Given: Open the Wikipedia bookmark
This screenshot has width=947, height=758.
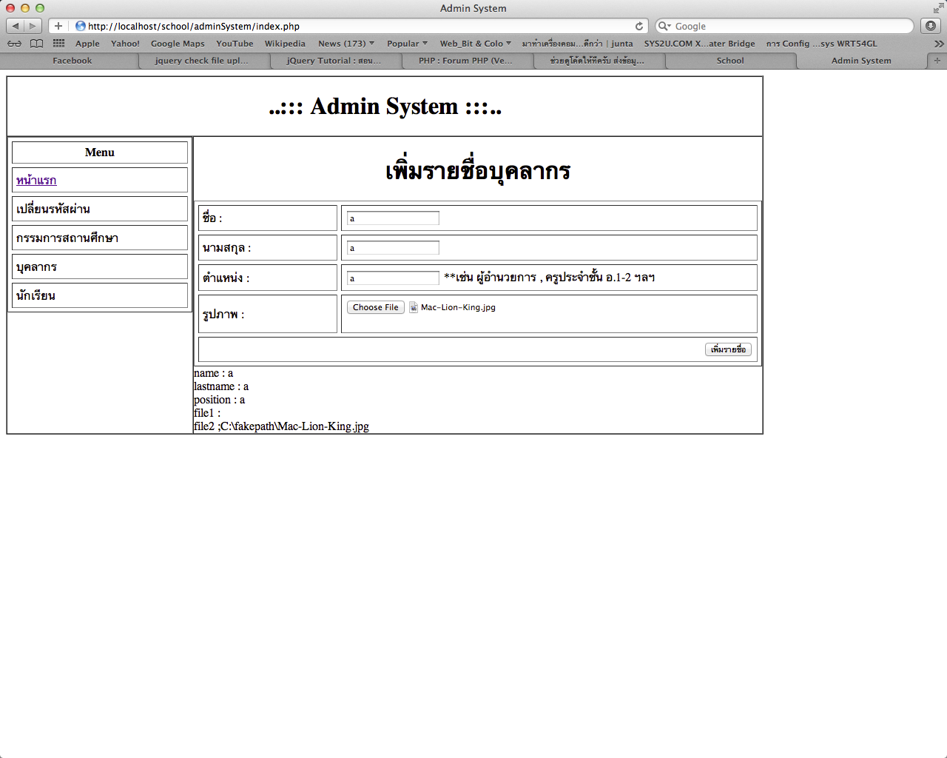Looking at the screenshot, I should (285, 44).
